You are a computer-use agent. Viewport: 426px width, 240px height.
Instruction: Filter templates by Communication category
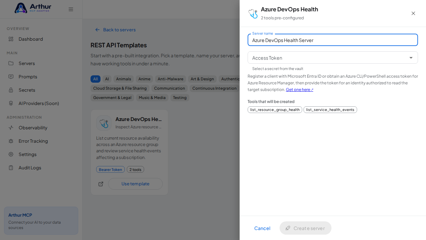click(169, 88)
